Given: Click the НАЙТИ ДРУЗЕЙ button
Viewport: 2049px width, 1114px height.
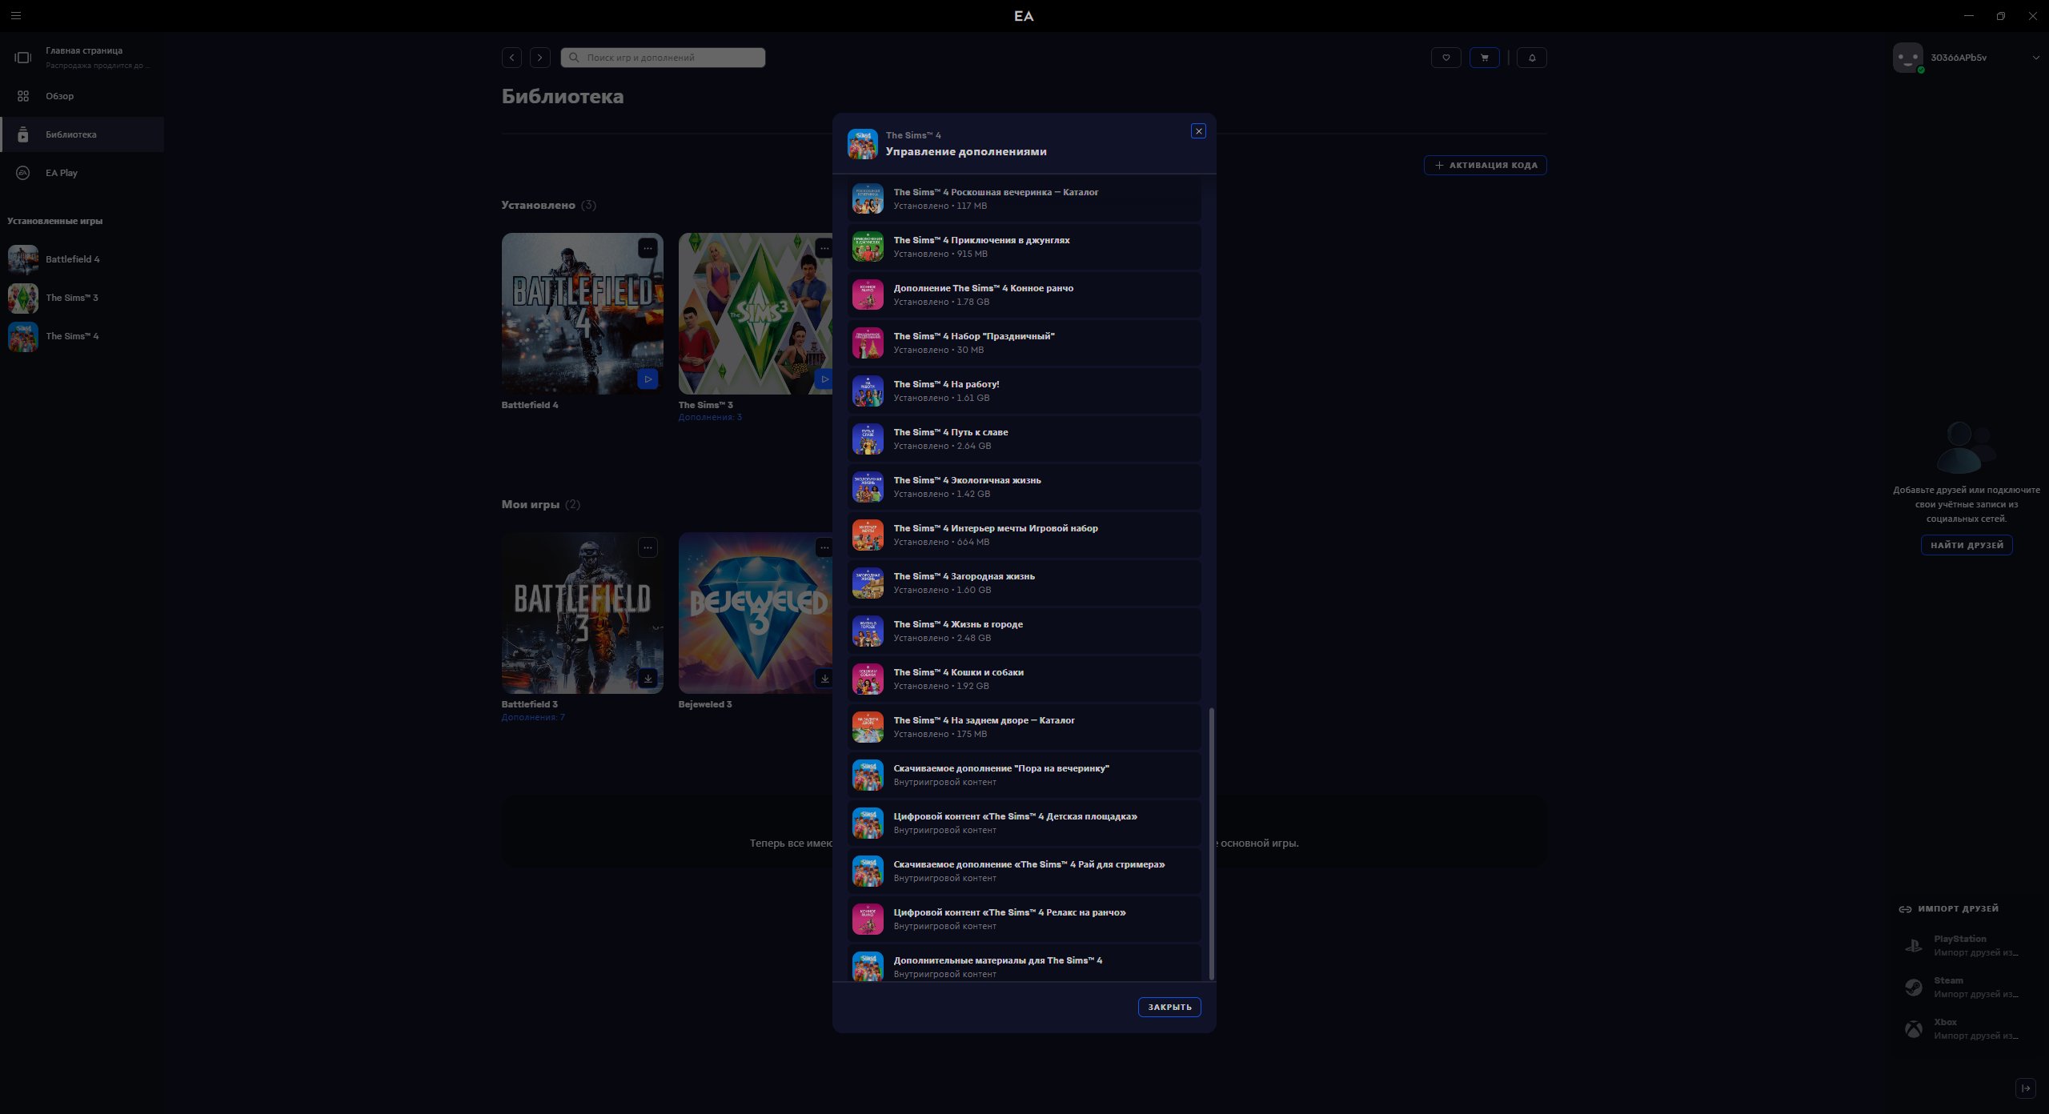Looking at the screenshot, I should point(1967,545).
